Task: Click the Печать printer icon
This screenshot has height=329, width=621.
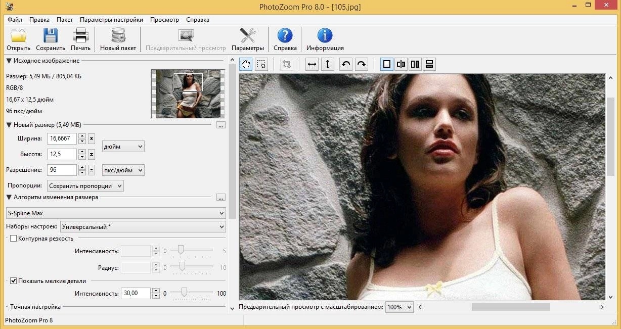Action: (x=80, y=36)
